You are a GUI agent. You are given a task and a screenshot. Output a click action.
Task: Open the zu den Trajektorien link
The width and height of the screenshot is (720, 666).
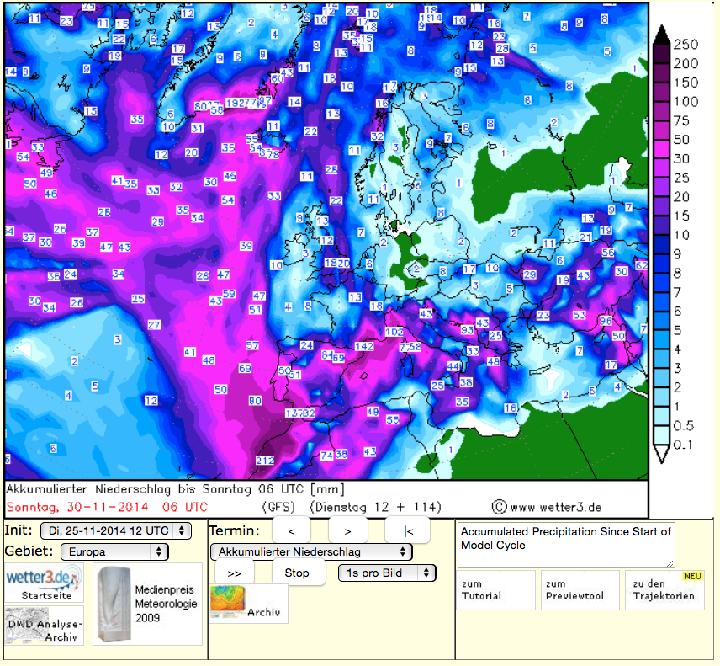664,589
